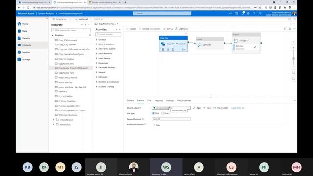Open the Monitor hub icon
313x176 pixels.
coord(19,52)
